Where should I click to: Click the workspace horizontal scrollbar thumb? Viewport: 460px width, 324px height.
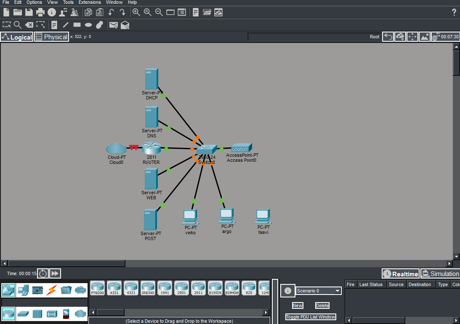click(67, 263)
